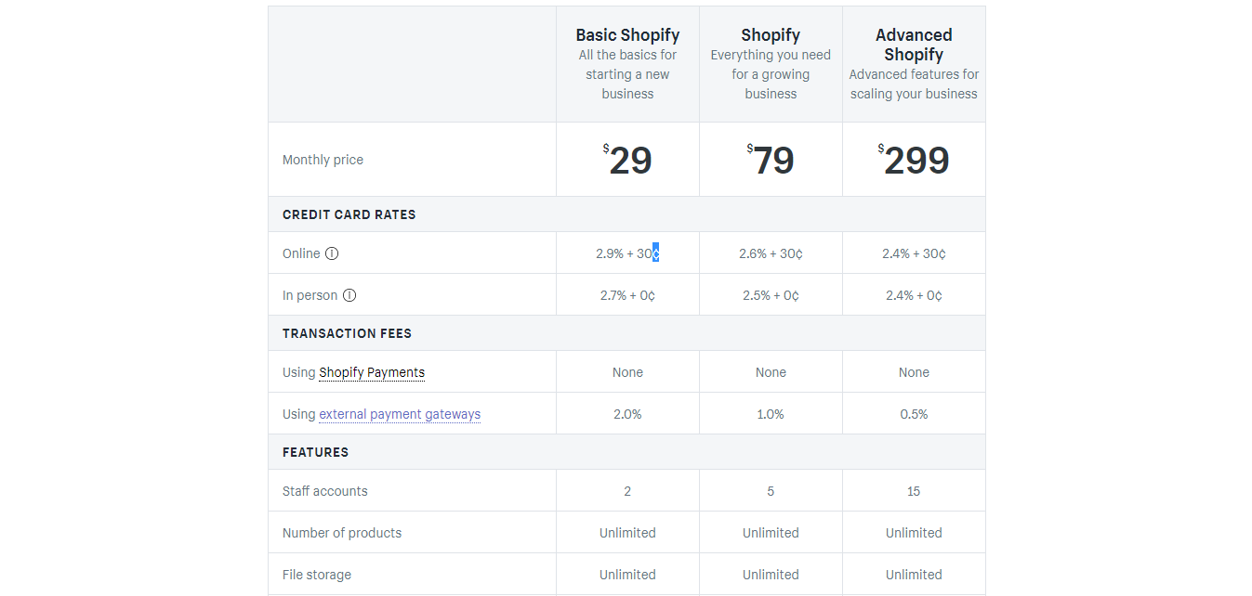Click the None value for Shopify Payments
Screen dimensions: 1252x596
tap(627, 371)
